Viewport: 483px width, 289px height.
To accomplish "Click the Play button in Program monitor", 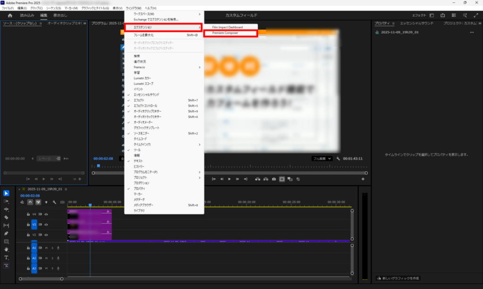I will pyautogui.click(x=229, y=179).
